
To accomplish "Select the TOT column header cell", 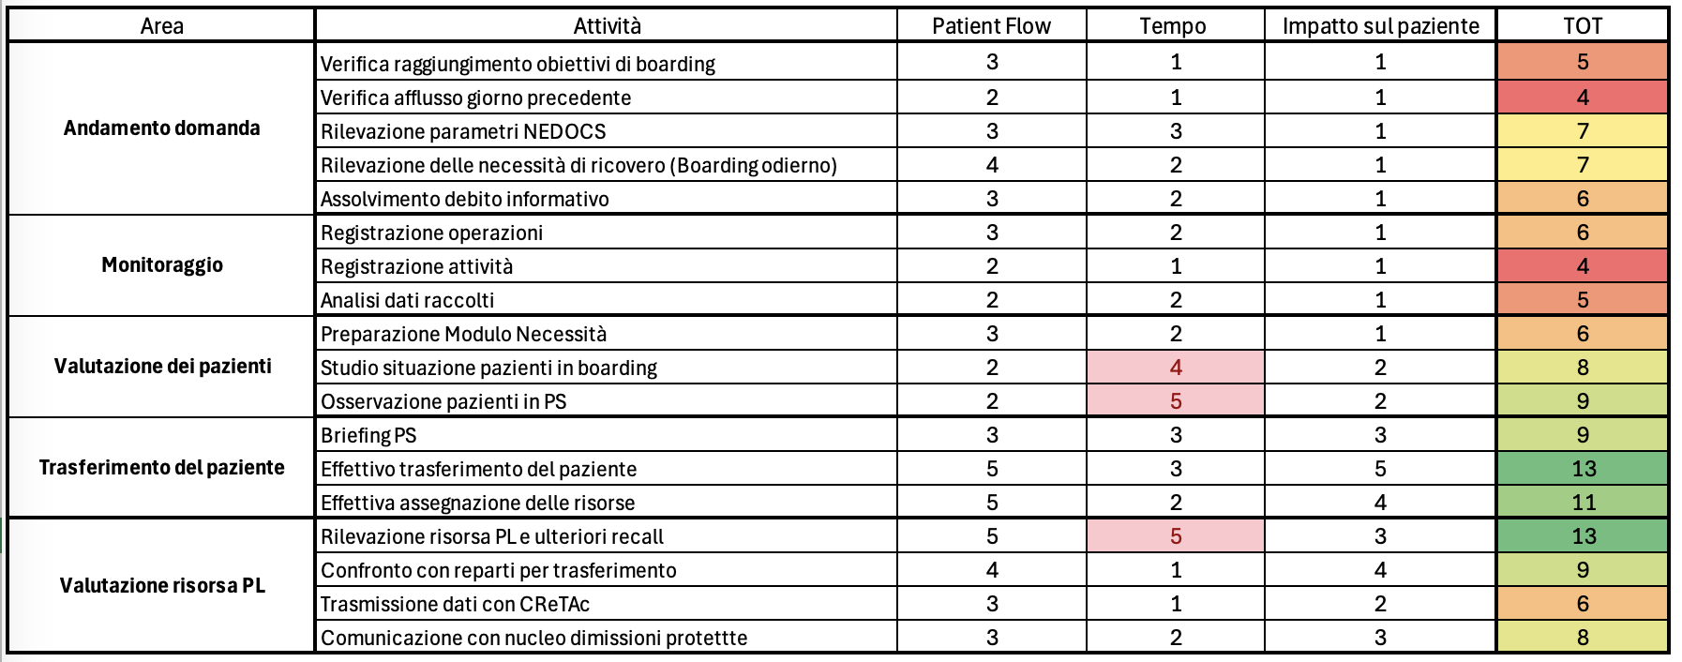I will tap(1582, 26).
